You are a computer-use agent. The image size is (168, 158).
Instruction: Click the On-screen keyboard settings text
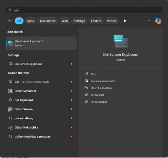pyautogui.click(x=28, y=64)
